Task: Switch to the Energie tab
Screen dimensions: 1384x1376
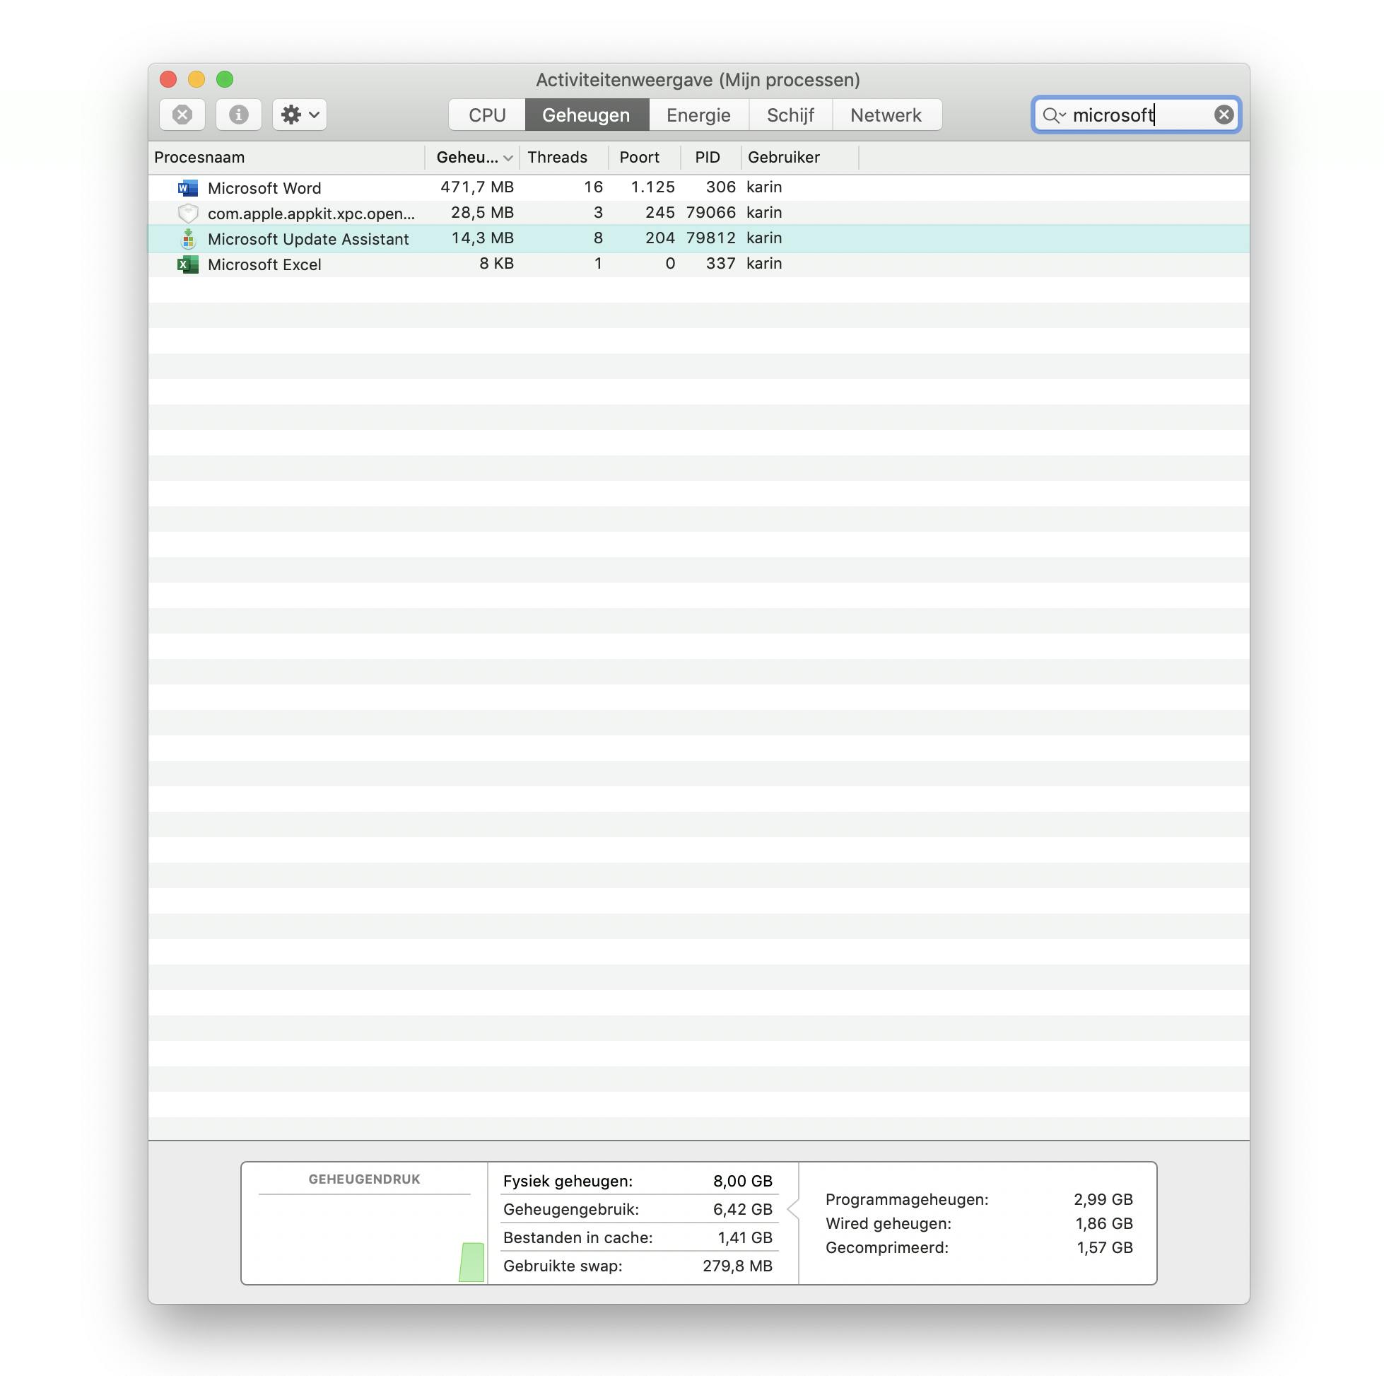Action: (698, 115)
